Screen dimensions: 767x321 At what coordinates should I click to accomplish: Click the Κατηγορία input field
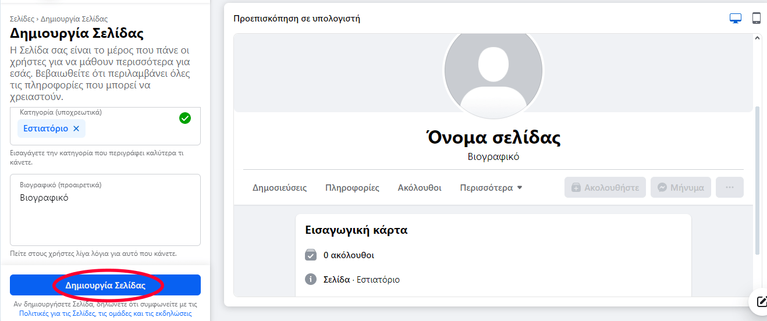click(105, 126)
